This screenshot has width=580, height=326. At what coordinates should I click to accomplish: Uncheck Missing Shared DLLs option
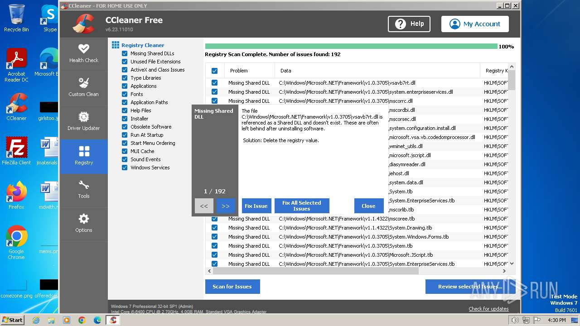pyautogui.click(x=125, y=53)
